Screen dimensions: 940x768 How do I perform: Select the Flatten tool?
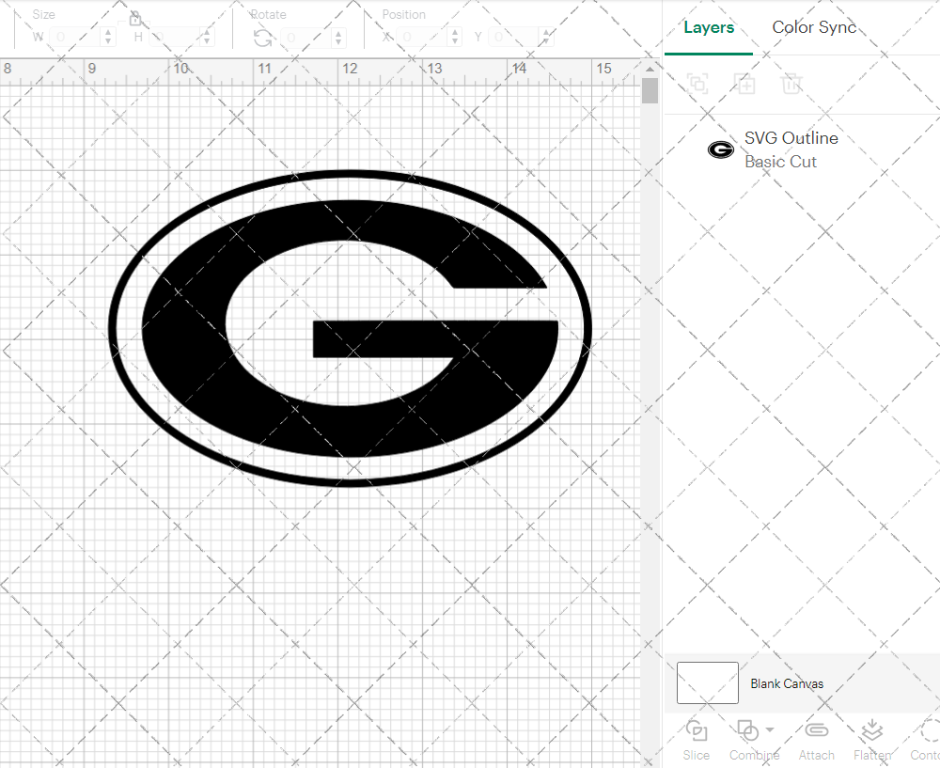[872, 729]
